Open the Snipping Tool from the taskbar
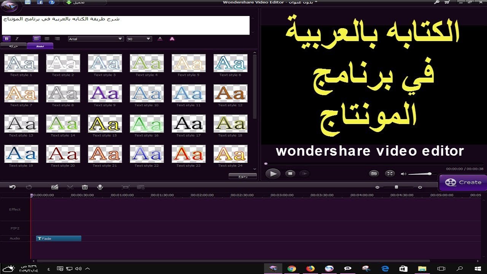487x274 pixels. point(366,269)
